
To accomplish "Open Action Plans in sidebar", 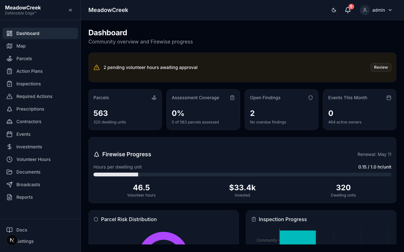I will 40,71.
